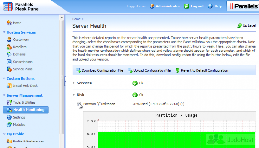This screenshot has width=259, height=148.
Task: Click the Services Ok green check icon
Action: click(x=135, y=83)
